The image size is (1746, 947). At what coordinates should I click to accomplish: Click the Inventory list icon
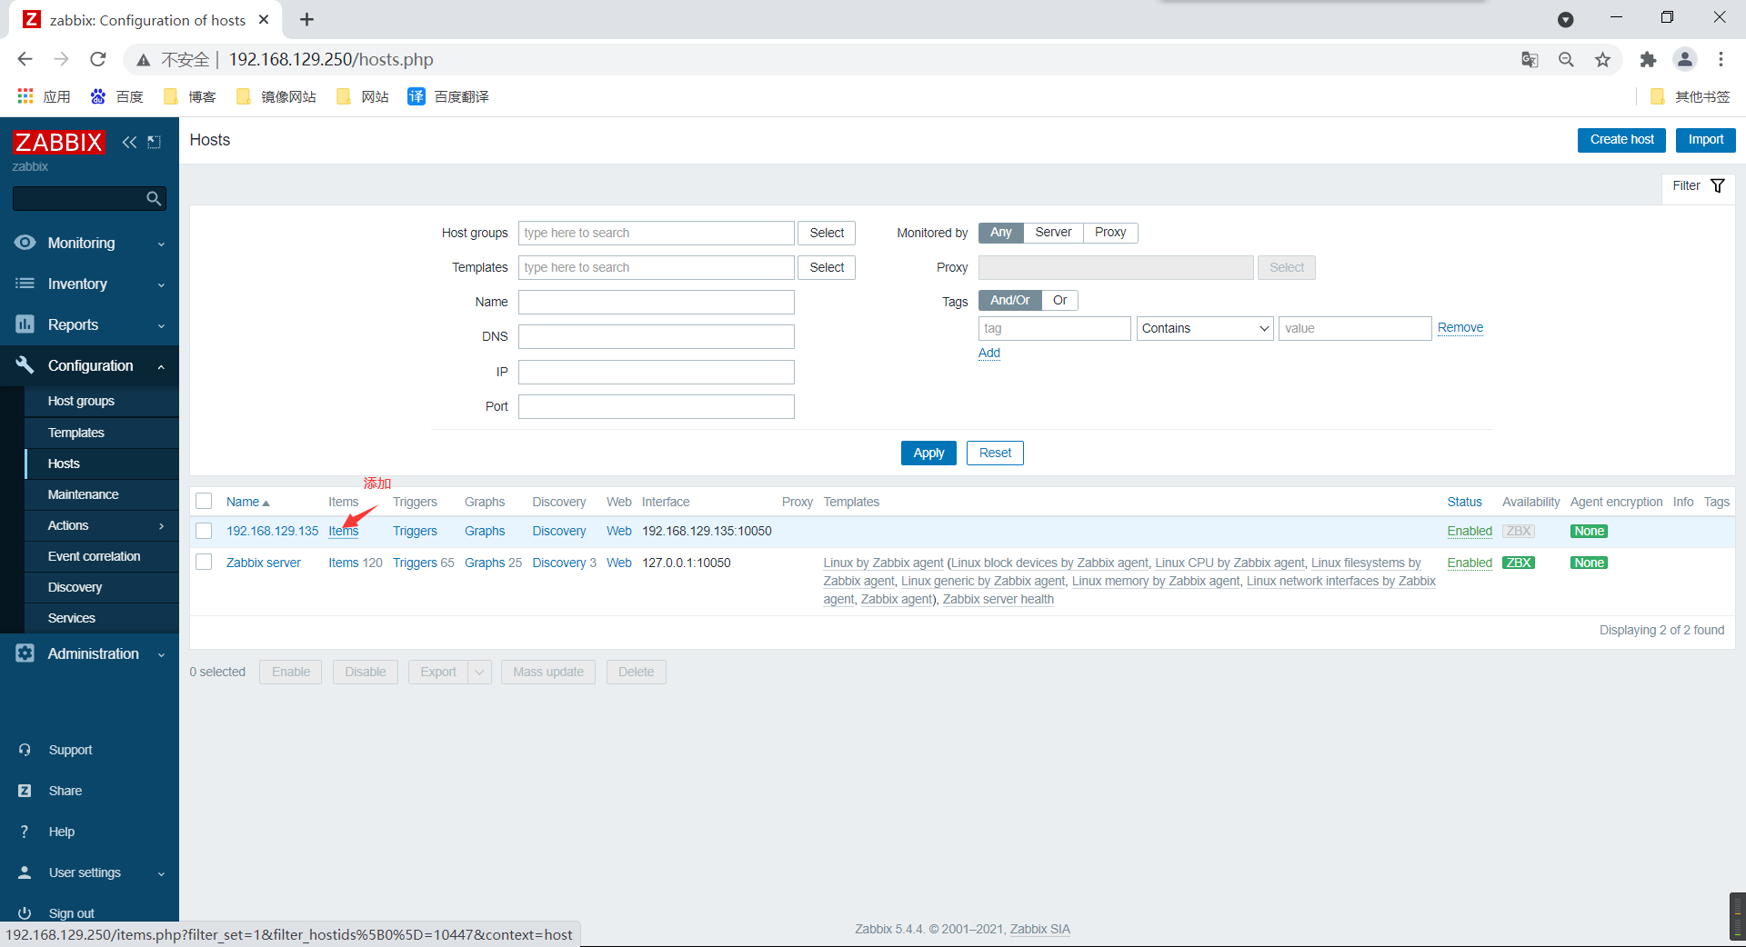(25, 284)
